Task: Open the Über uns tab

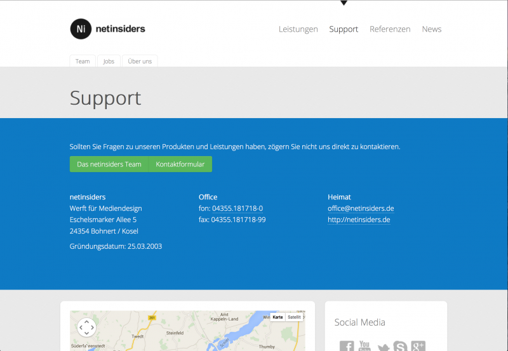Action: pos(140,61)
